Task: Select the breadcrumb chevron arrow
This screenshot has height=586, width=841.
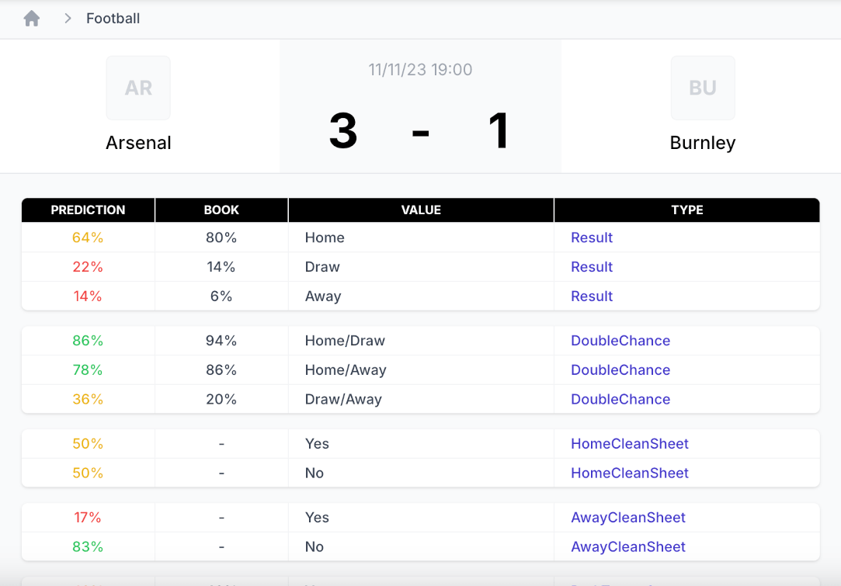Action: [x=67, y=17]
